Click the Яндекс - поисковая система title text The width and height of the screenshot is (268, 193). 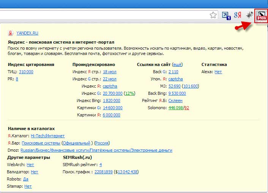point(61,42)
